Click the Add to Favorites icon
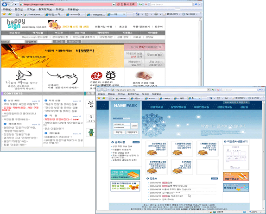Viewport: 266px width, 214px height. click(10, 14)
